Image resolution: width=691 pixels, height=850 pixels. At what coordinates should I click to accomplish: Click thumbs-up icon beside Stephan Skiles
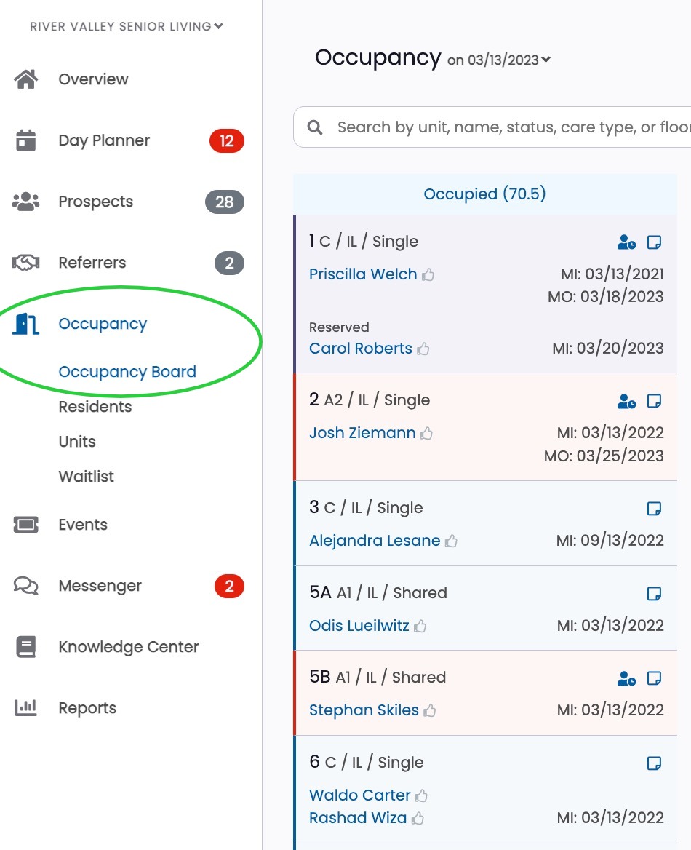(430, 711)
